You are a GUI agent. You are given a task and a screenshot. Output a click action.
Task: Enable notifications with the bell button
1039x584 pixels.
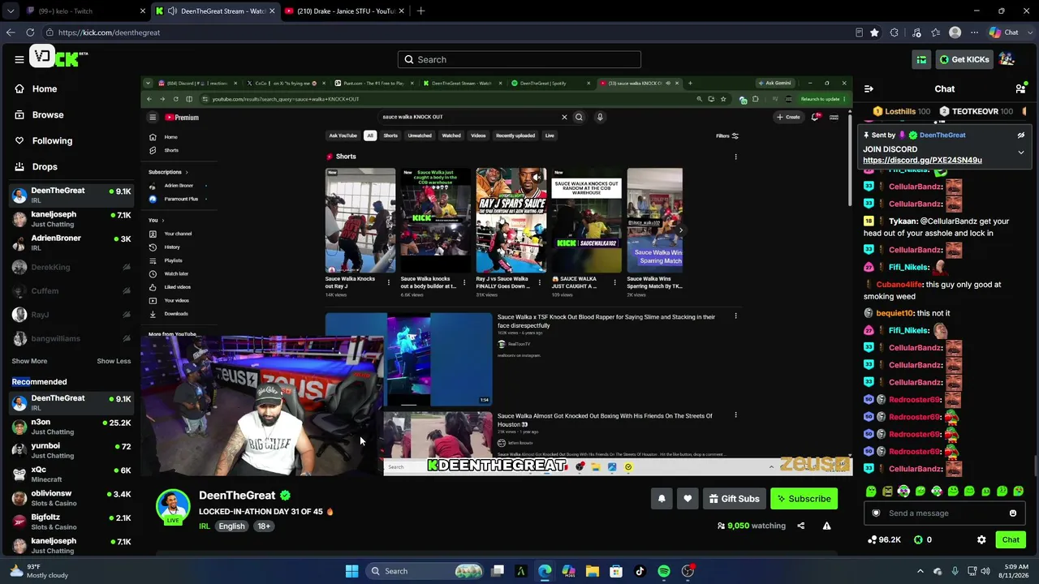click(662, 499)
